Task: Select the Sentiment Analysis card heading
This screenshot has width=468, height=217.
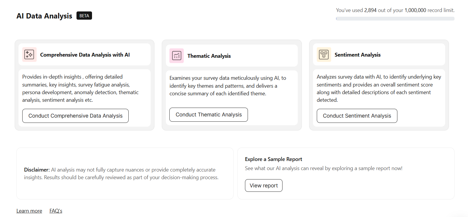Action: [358, 55]
